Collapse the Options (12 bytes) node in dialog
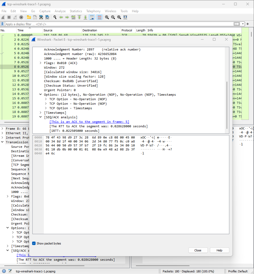 tap(41, 95)
